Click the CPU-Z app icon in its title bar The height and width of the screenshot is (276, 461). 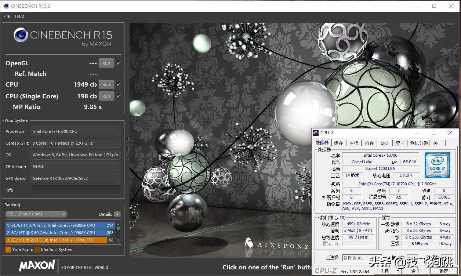point(316,133)
